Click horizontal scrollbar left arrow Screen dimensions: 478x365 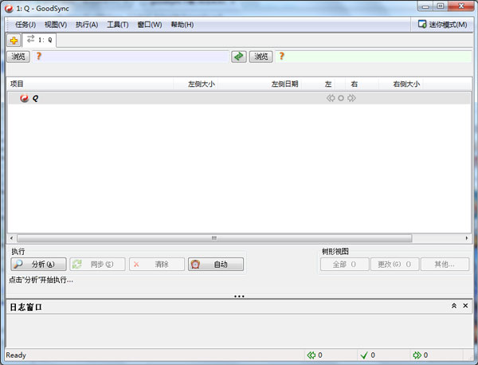point(12,238)
